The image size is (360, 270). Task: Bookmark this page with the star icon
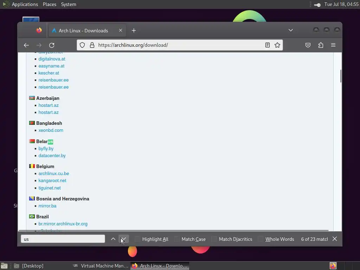pyautogui.click(x=277, y=45)
